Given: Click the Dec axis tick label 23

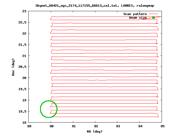Looking at the screenshot, I should point(24,11).
